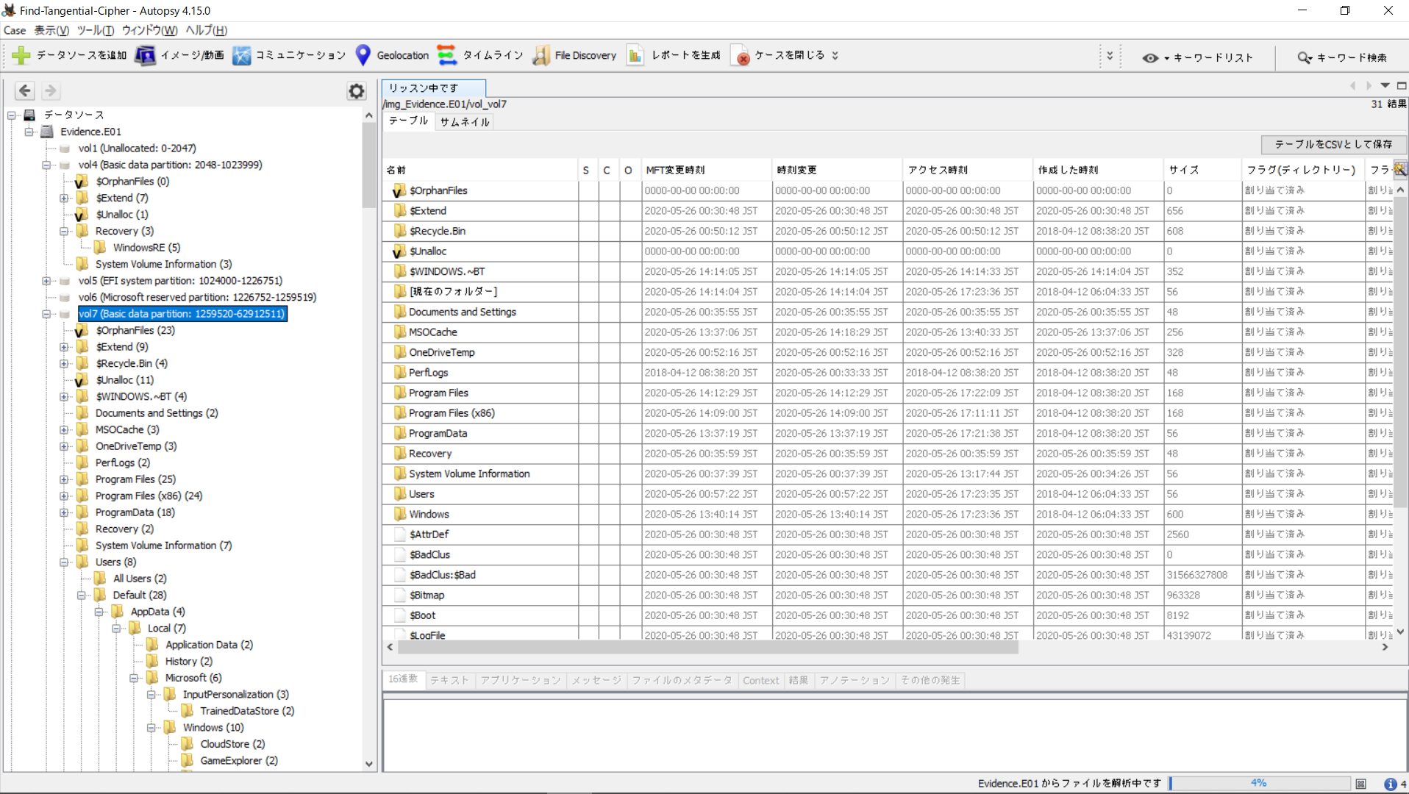Click the $OrphanFiles folder icon in table
Screen dimensions: 1409x794
coord(399,190)
